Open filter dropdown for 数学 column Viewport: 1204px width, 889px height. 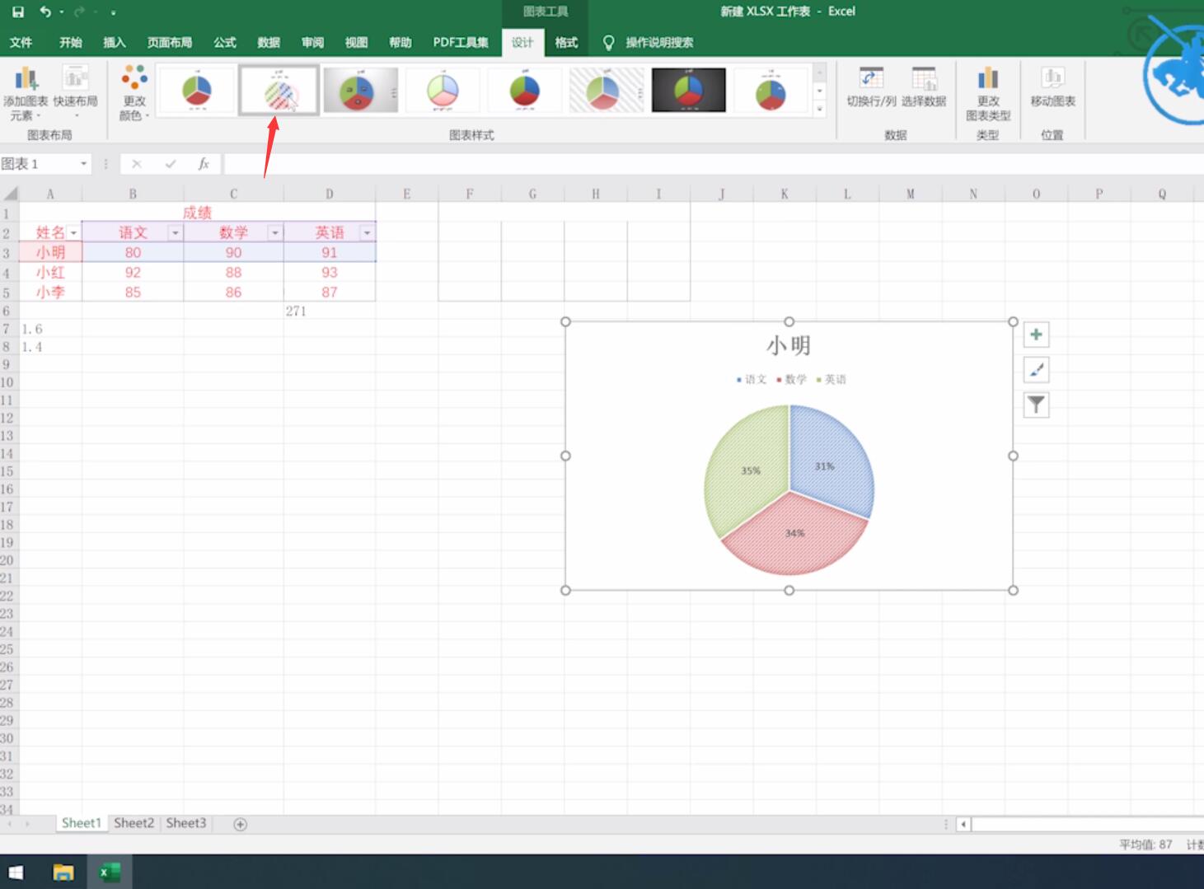[x=275, y=233]
